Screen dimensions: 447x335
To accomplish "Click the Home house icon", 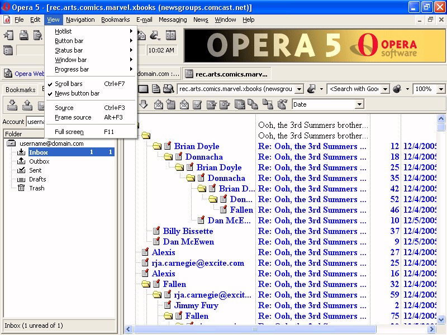I will coord(141,35).
